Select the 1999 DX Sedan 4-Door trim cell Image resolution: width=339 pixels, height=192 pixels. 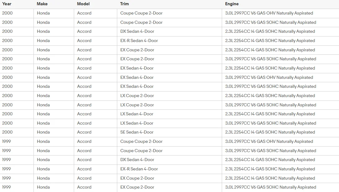169,160
